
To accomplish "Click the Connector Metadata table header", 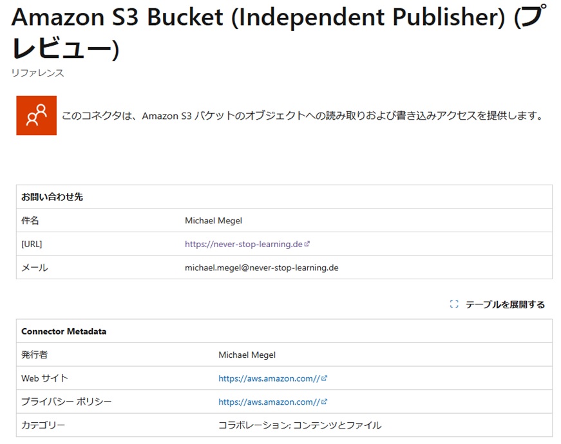I will 64,331.
